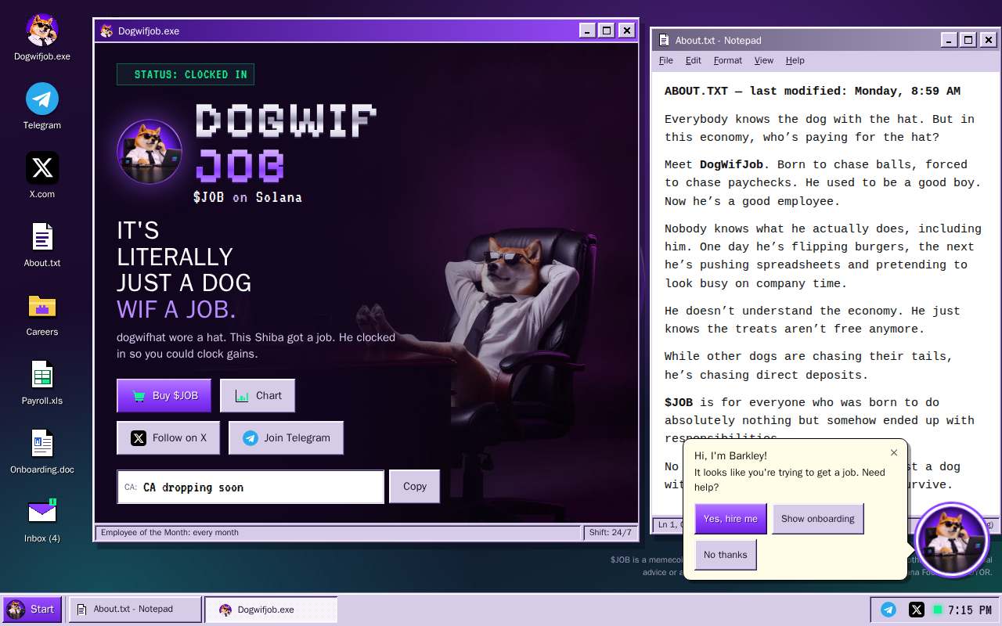
Task: Click the green status indicator in tray
Action: click(x=938, y=610)
